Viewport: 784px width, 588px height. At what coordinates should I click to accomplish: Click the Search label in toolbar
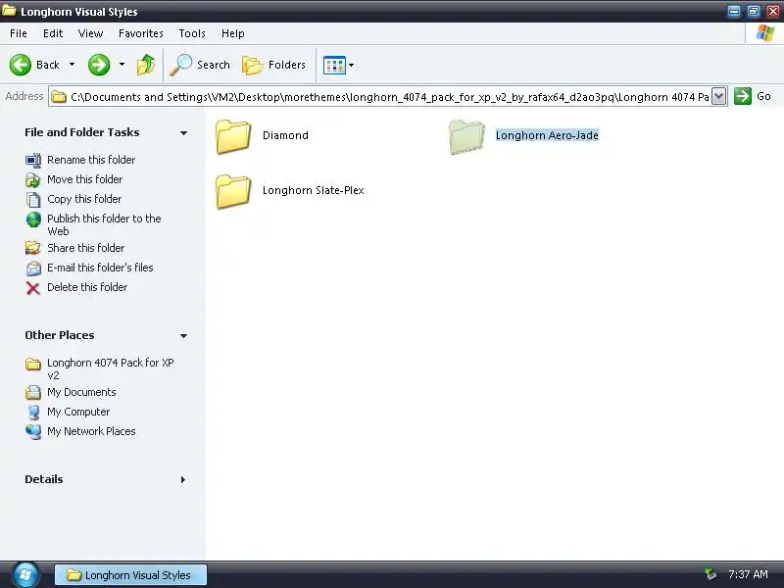click(214, 65)
